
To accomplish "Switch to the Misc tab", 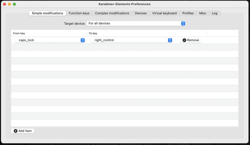I will (x=202, y=13).
